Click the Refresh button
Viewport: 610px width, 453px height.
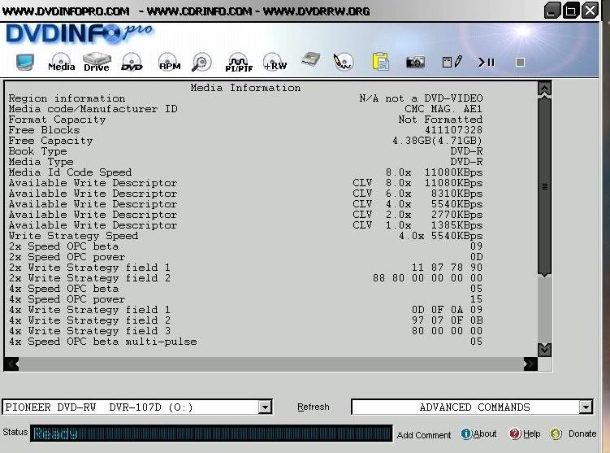tap(314, 407)
